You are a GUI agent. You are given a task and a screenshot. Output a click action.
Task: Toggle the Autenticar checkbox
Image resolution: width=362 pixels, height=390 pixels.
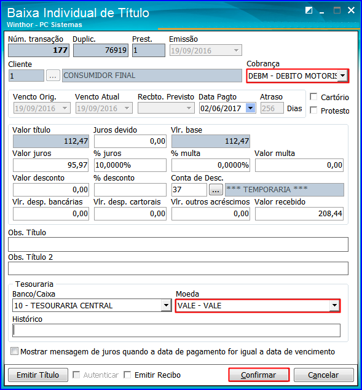click(76, 375)
